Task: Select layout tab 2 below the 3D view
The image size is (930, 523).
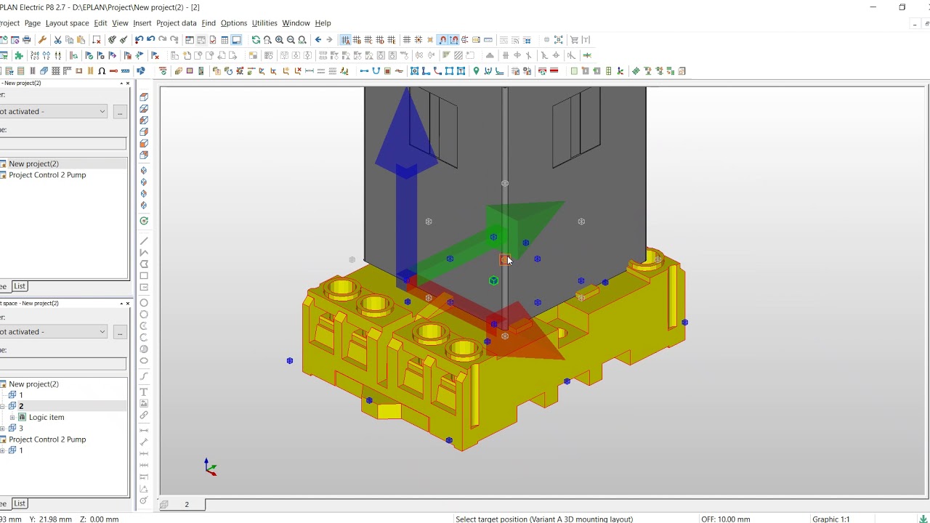Action: (186, 504)
